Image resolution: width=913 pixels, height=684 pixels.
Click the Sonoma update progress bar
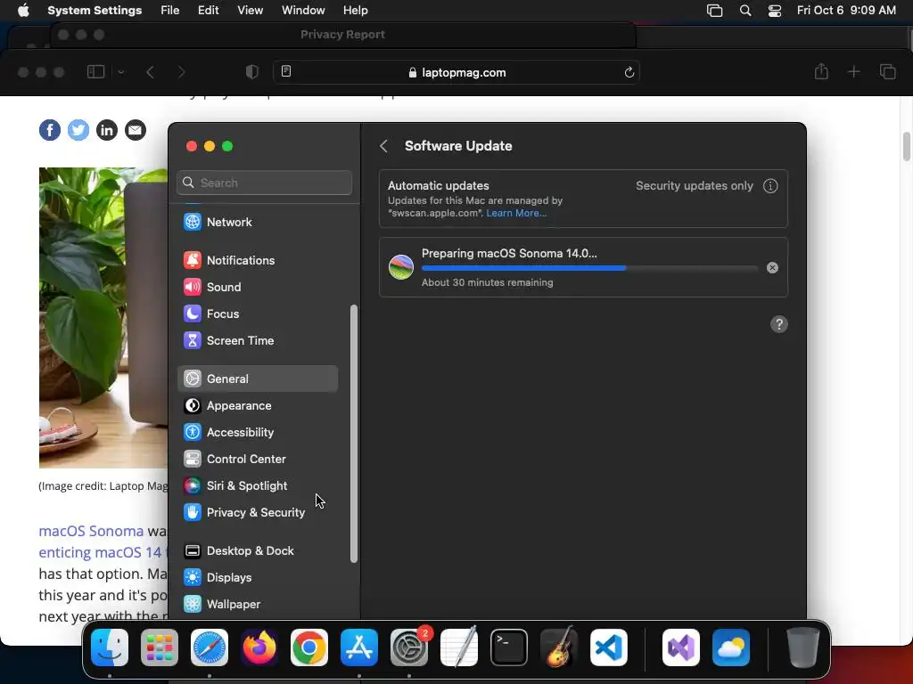coord(589,268)
